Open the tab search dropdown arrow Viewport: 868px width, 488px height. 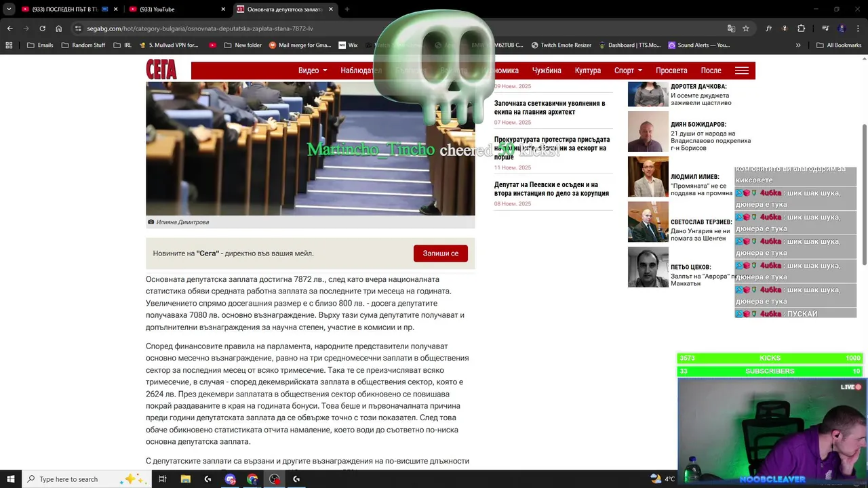(x=9, y=9)
